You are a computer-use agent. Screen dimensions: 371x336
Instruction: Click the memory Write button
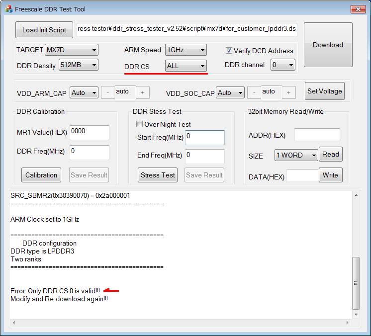point(331,175)
